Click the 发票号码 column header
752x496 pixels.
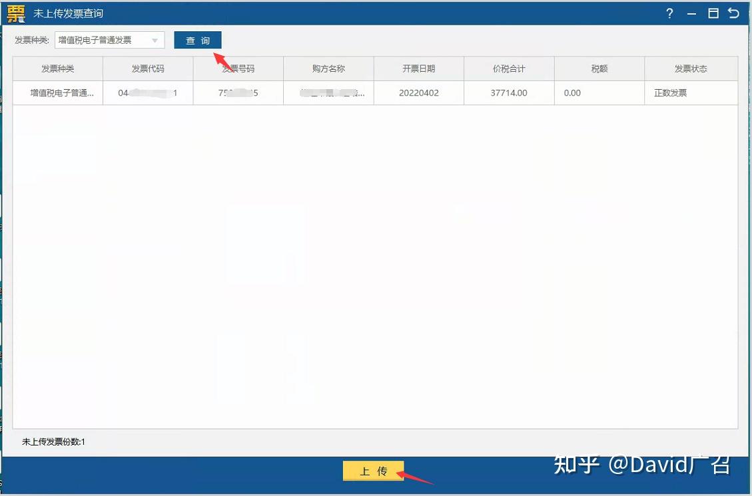click(x=238, y=68)
